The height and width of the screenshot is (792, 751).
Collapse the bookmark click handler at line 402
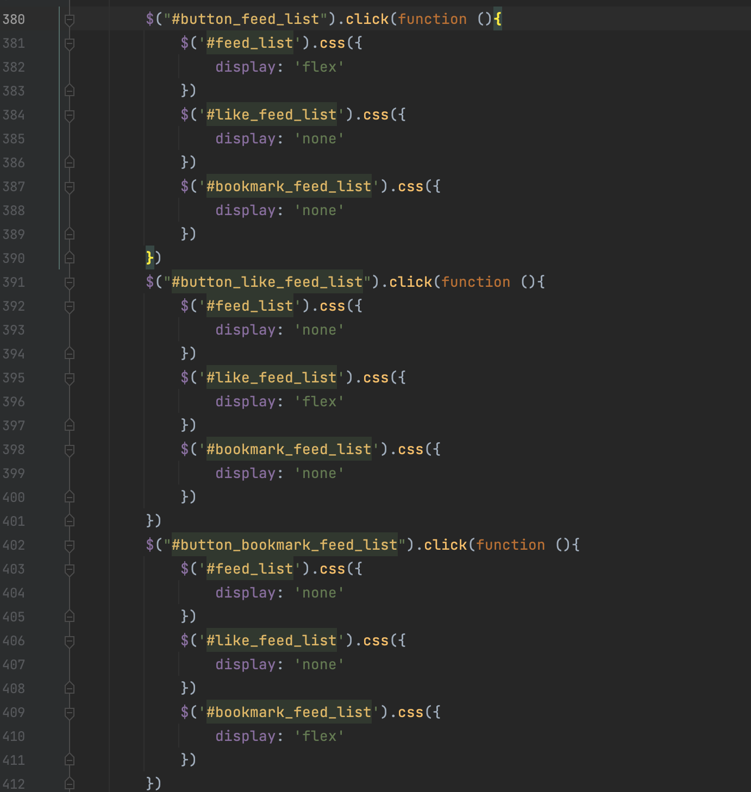[70, 546]
